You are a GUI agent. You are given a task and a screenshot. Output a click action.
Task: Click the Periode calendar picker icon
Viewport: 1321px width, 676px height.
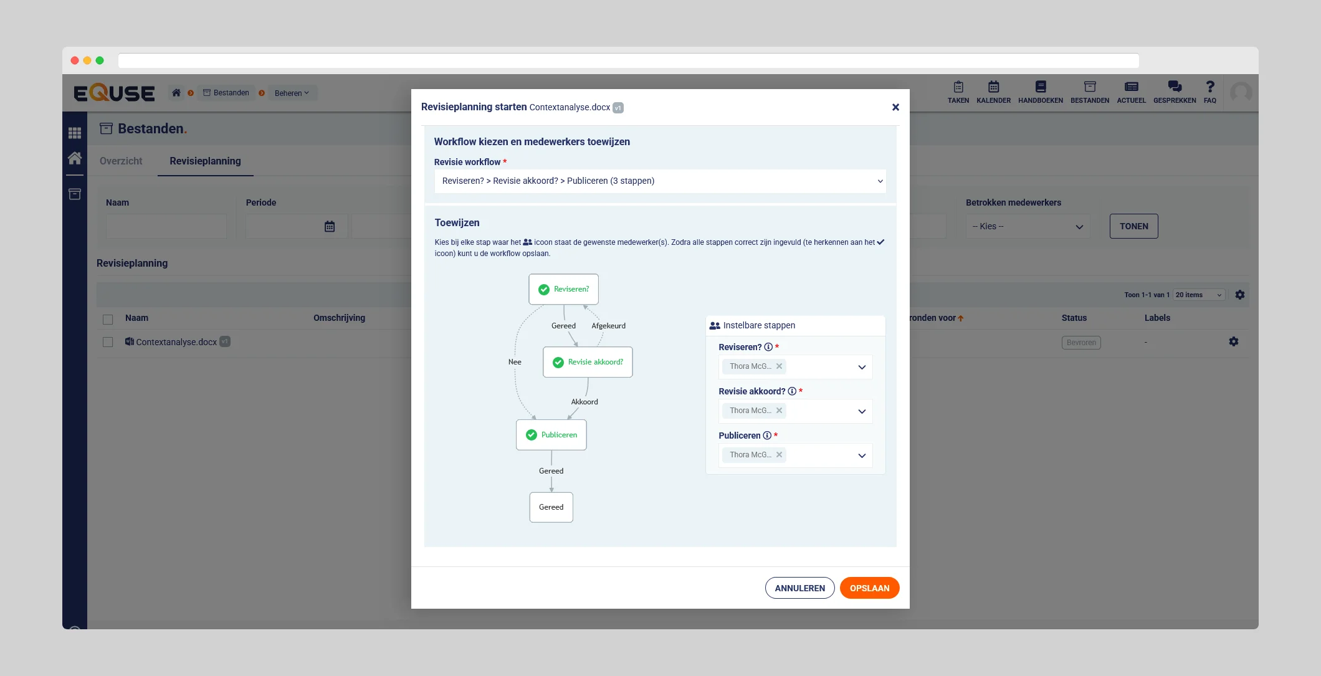tap(330, 226)
